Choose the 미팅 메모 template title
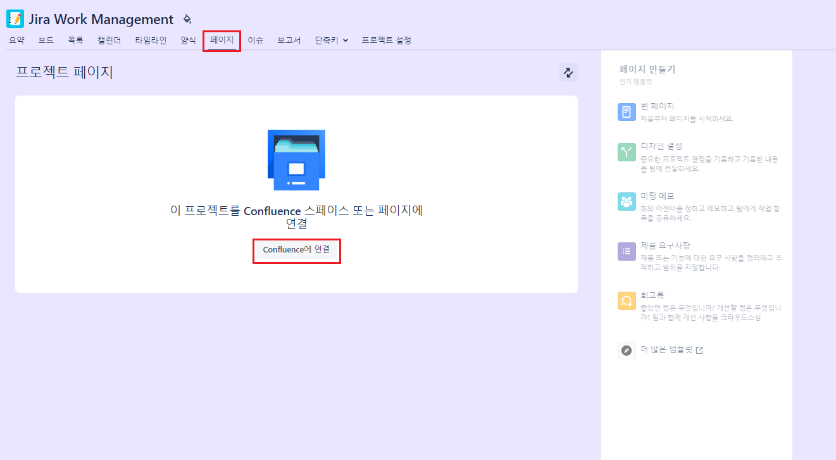Screen dimensions: 836x460 [658, 196]
